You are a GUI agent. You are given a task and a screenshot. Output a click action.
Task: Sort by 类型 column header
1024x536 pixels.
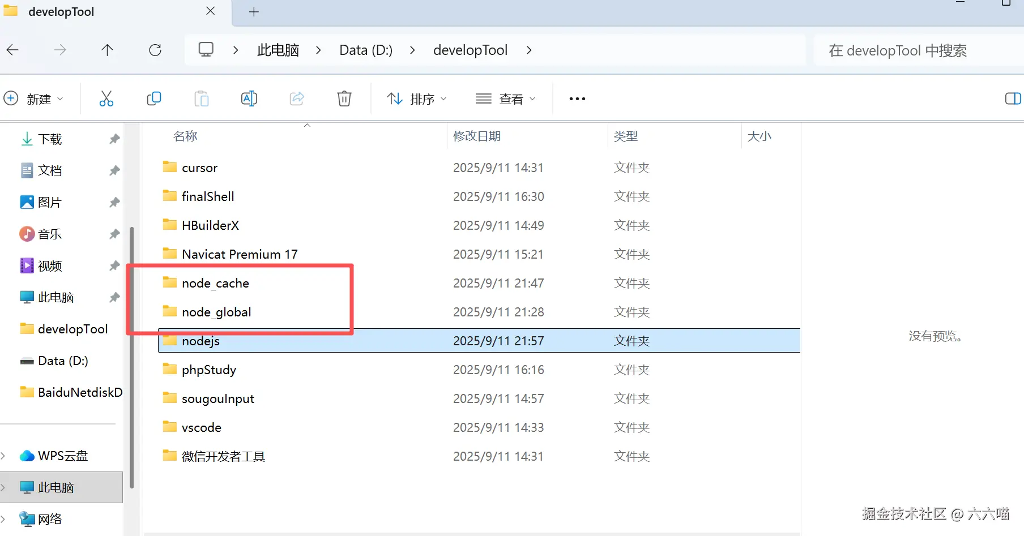(x=626, y=136)
